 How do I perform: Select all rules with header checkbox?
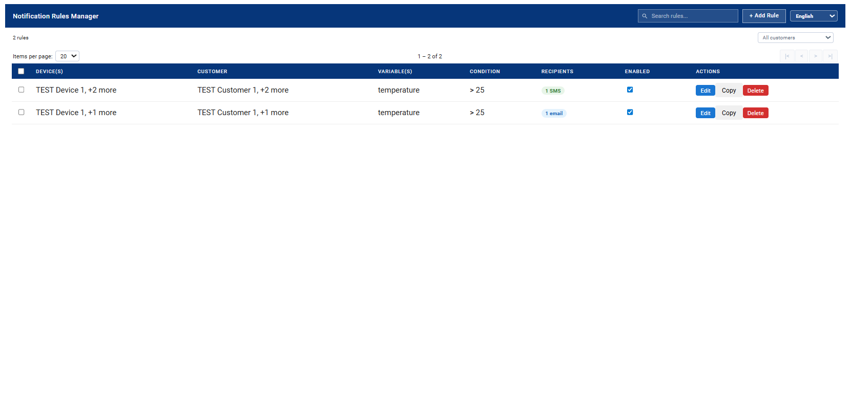(x=21, y=72)
